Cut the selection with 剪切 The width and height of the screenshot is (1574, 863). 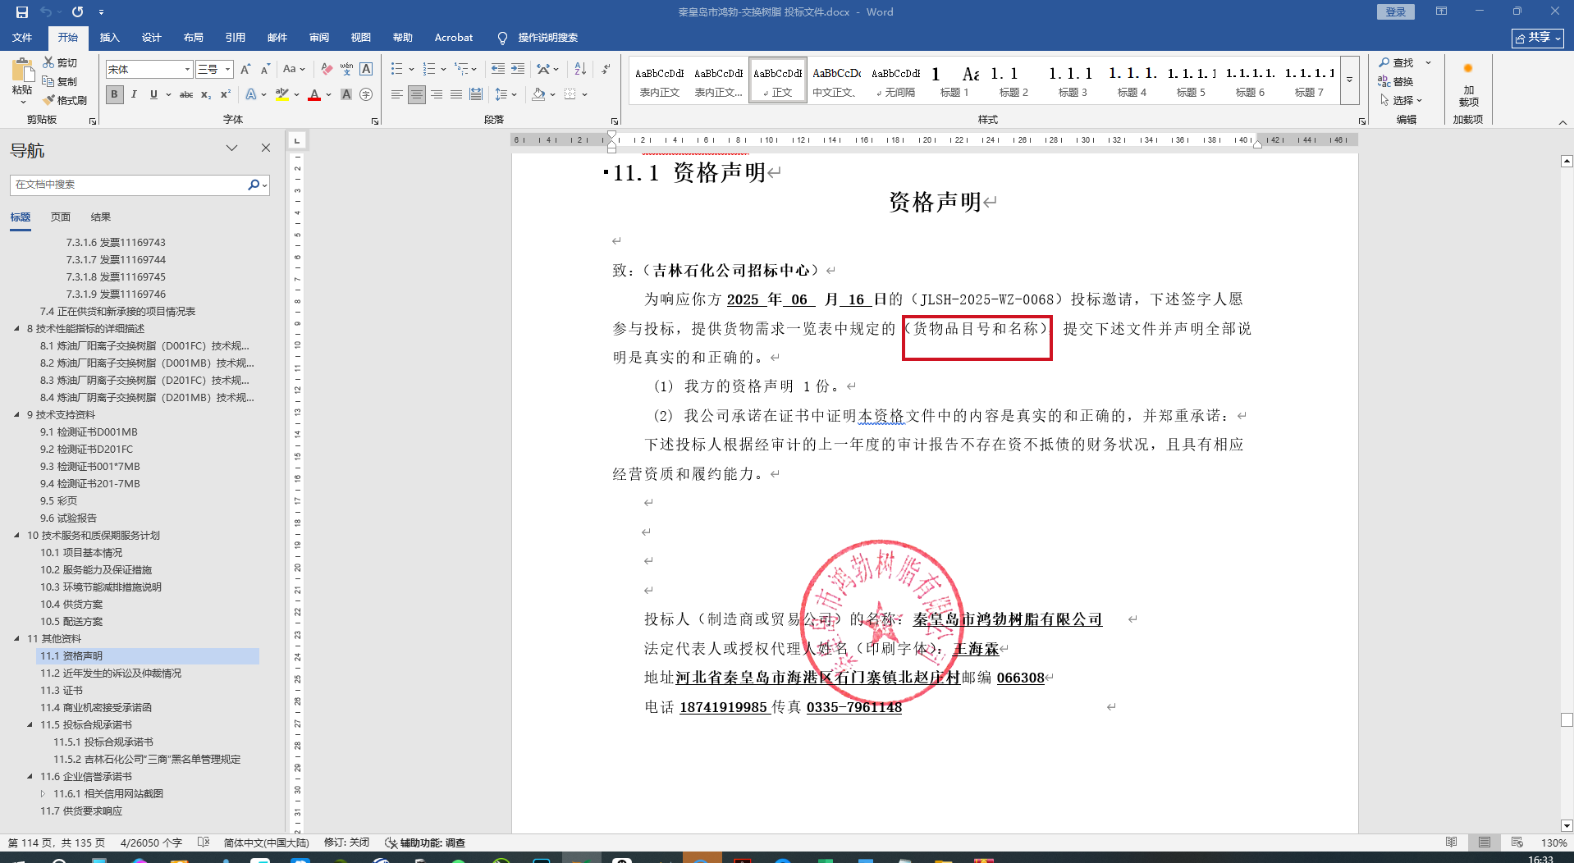click(61, 63)
